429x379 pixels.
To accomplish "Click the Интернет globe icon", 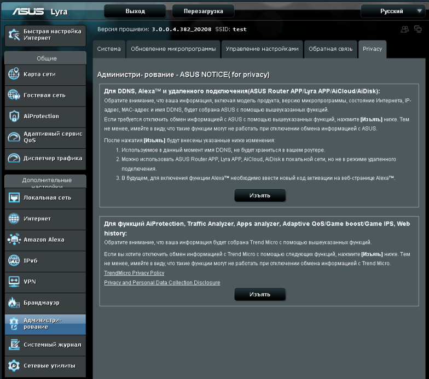I will pyautogui.click(x=14, y=219).
